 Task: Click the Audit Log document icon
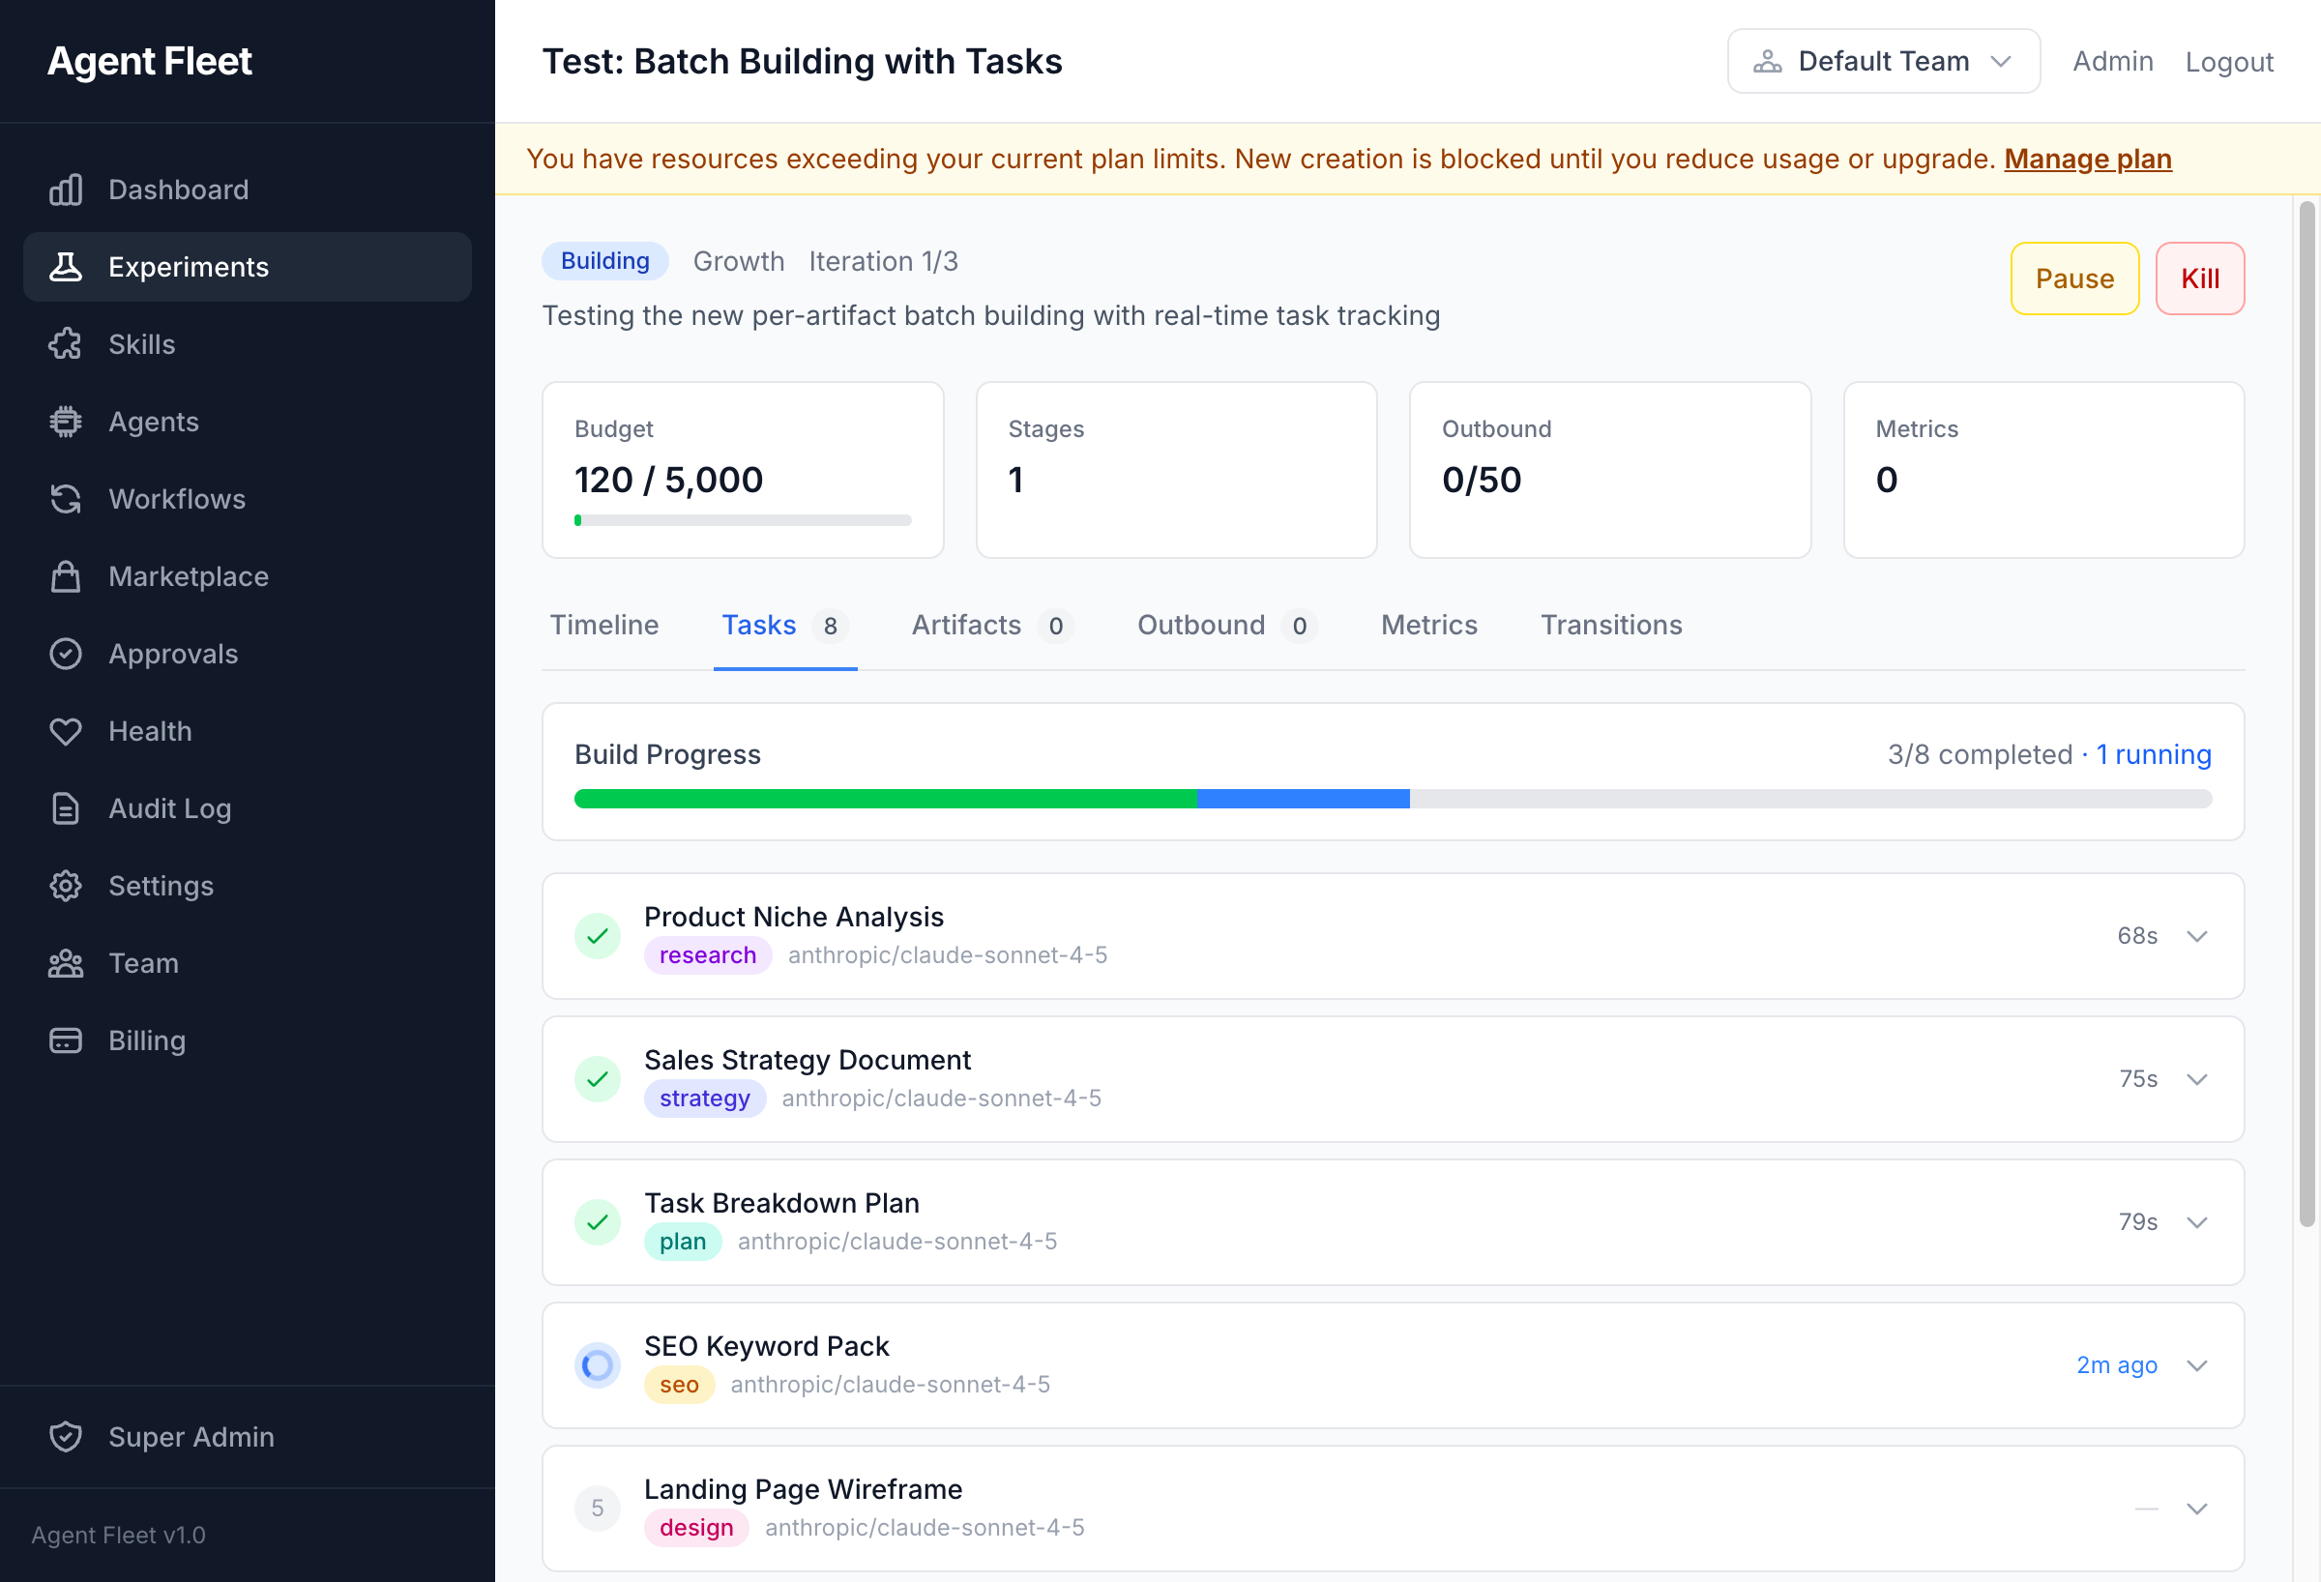tap(66, 809)
